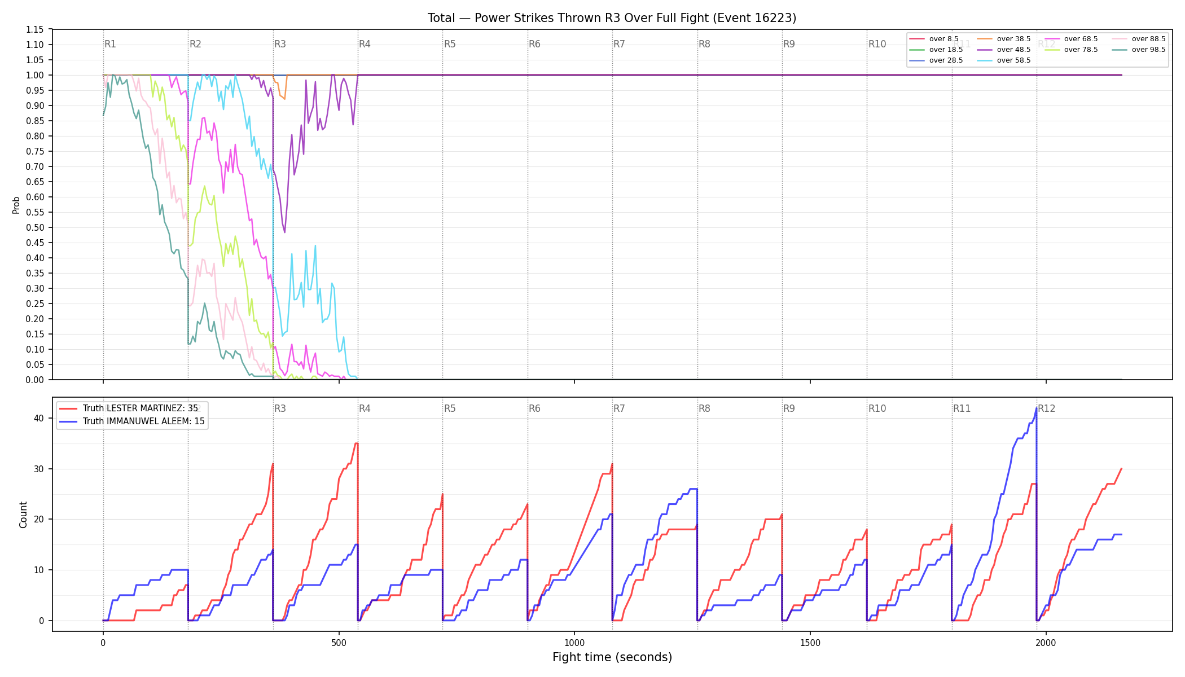Click the 30 tick on Count axis

click(x=39, y=469)
